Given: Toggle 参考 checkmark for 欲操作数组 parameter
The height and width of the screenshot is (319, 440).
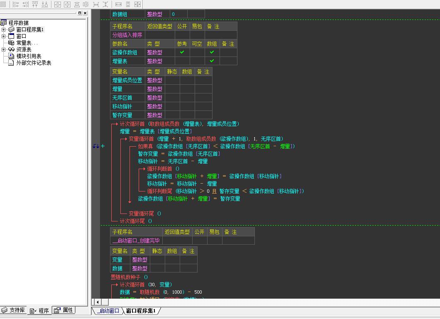Looking at the screenshot, I should pyautogui.click(x=182, y=52).
